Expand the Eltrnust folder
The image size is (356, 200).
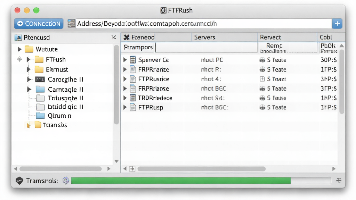(x=29, y=69)
